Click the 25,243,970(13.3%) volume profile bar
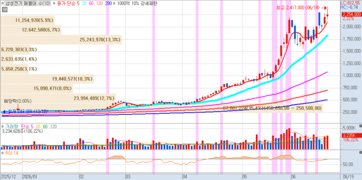The height and width of the screenshot is (180, 362). [61, 39]
